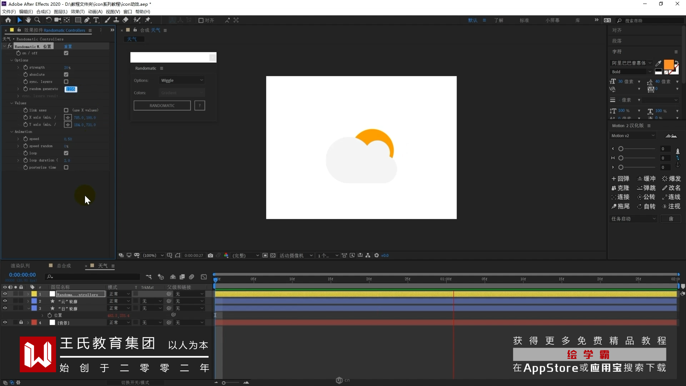
Task: Select the Zoom magnifier tool
Action: pyautogui.click(x=37, y=20)
